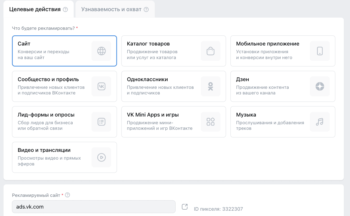
Task: Pick Лид-формы и опросы option
Action: (64, 122)
